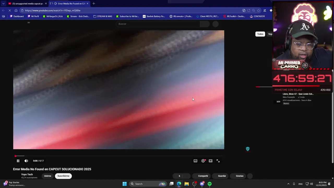Click the voice search round button
The width and height of the screenshot is (334, 188).
[216, 24]
